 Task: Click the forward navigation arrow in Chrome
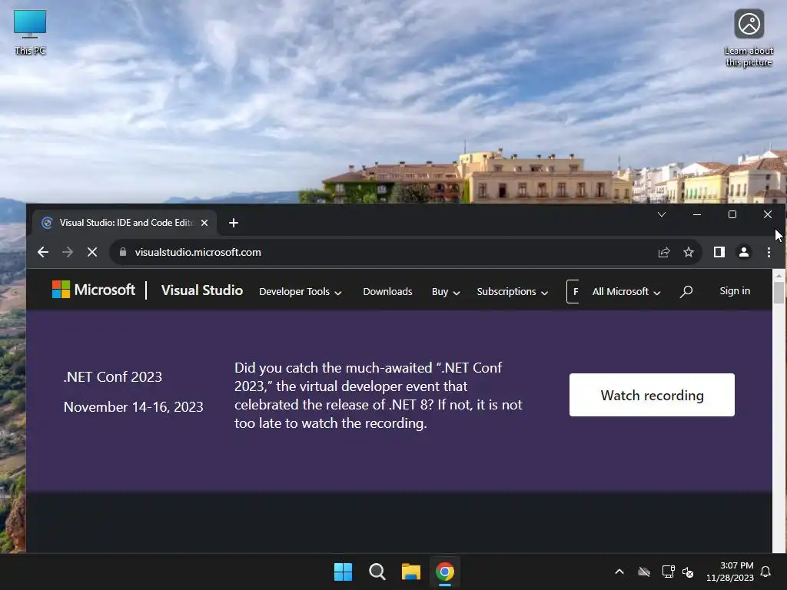coord(68,252)
